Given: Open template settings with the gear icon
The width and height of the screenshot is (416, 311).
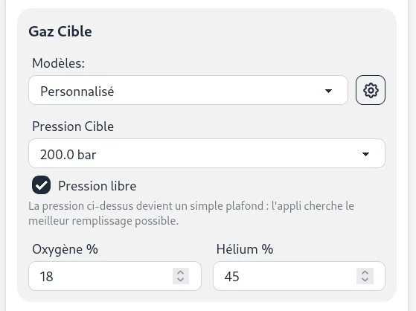Looking at the screenshot, I should pos(371,90).
